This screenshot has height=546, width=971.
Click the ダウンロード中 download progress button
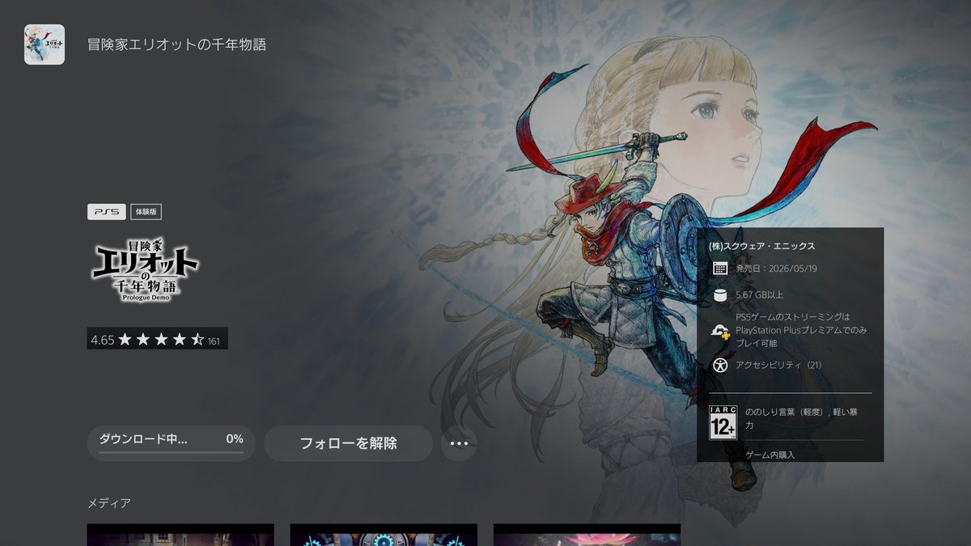(171, 443)
